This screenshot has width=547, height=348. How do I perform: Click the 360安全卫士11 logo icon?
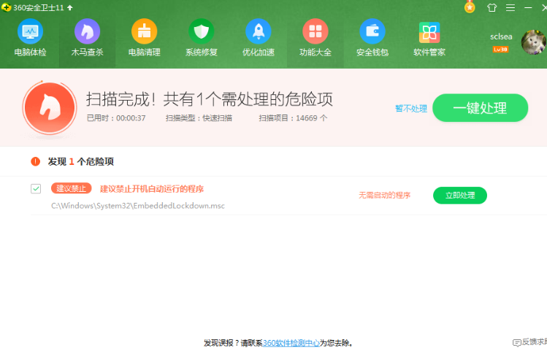[x=7, y=7]
